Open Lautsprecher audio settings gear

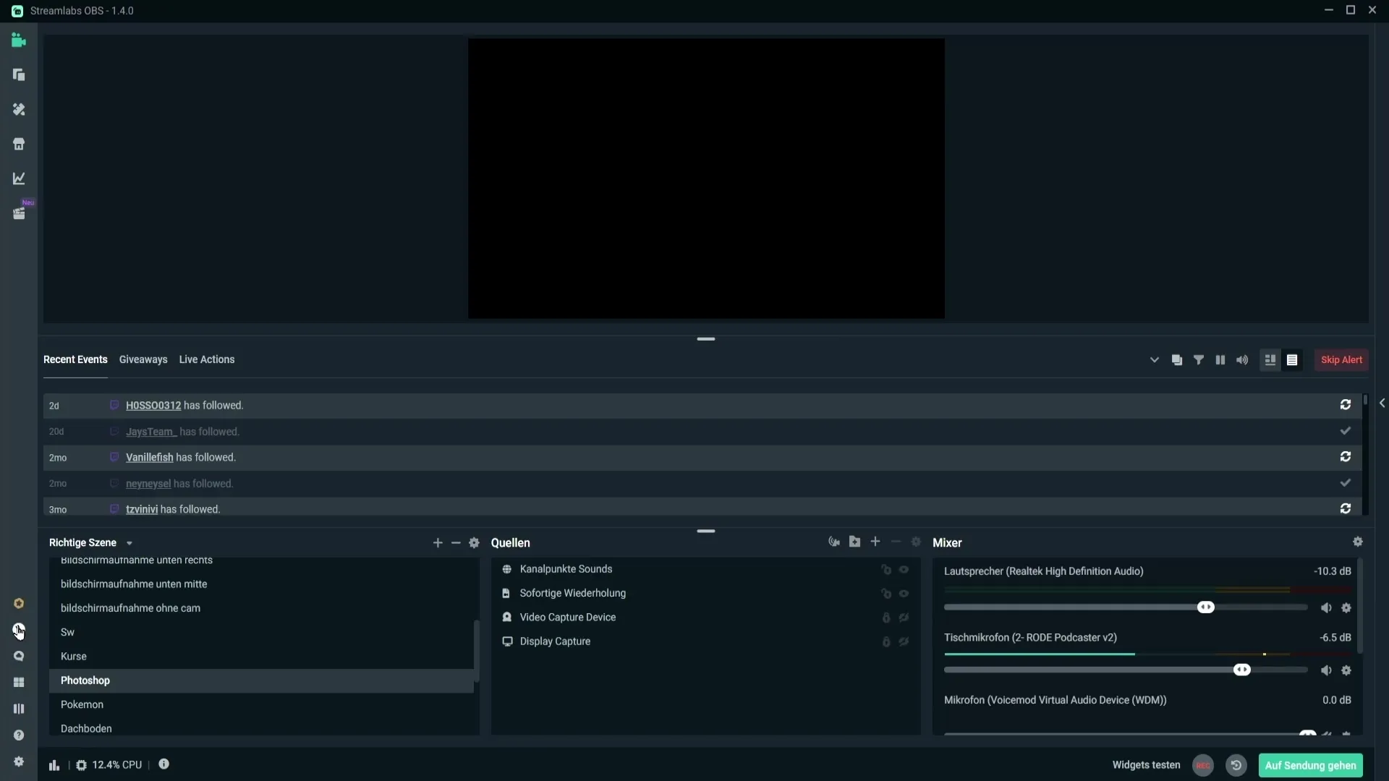1346,608
